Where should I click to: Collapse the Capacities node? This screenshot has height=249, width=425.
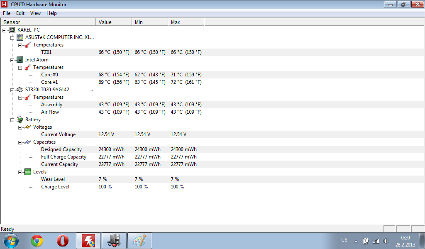[x=20, y=142]
